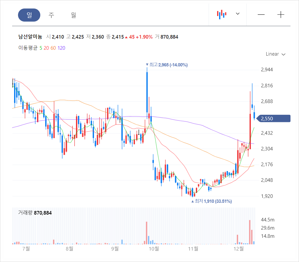299x262 pixels.
Task: Click the 8월 axis label
Action: tap(70, 249)
